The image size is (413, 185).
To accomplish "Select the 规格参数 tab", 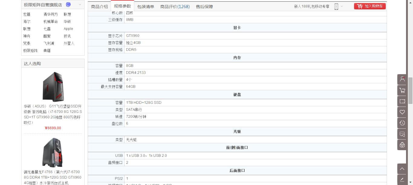I will tap(122, 6).
